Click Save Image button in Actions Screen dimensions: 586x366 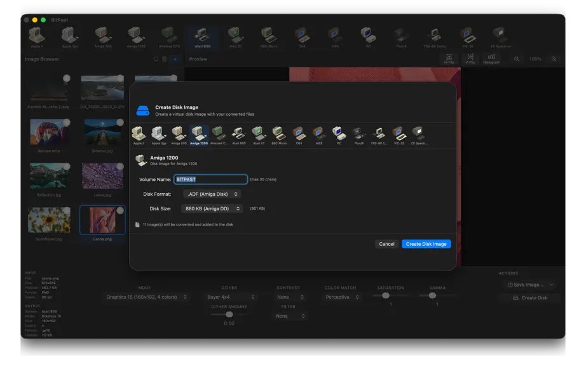click(x=525, y=285)
